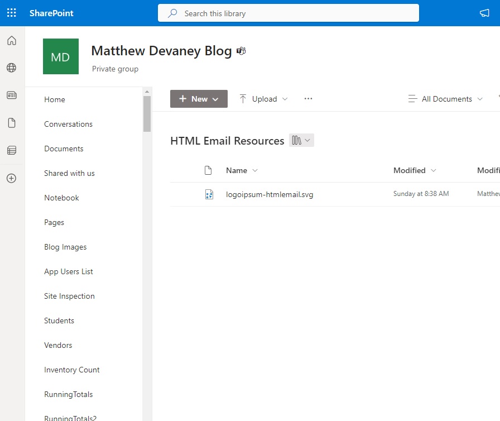This screenshot has height=421, width=500.
Task: Click the Teams icon beside site title
Action: tap(241, 51)
